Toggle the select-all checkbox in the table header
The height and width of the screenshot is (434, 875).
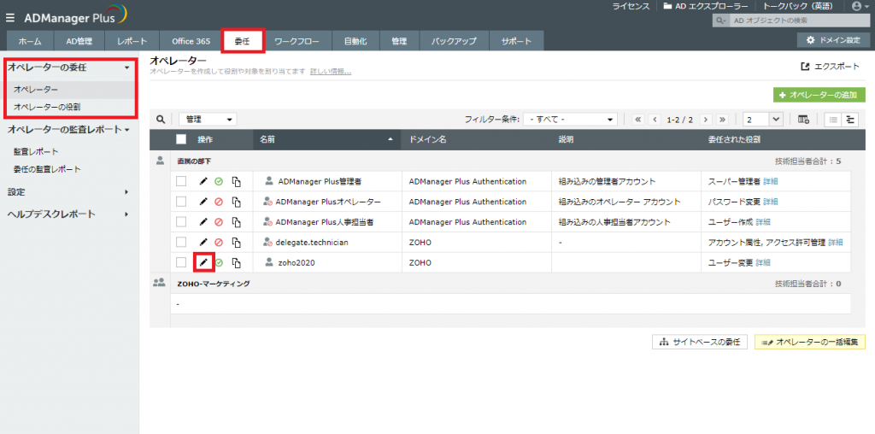pyautogui.click(x=181, y=139)
